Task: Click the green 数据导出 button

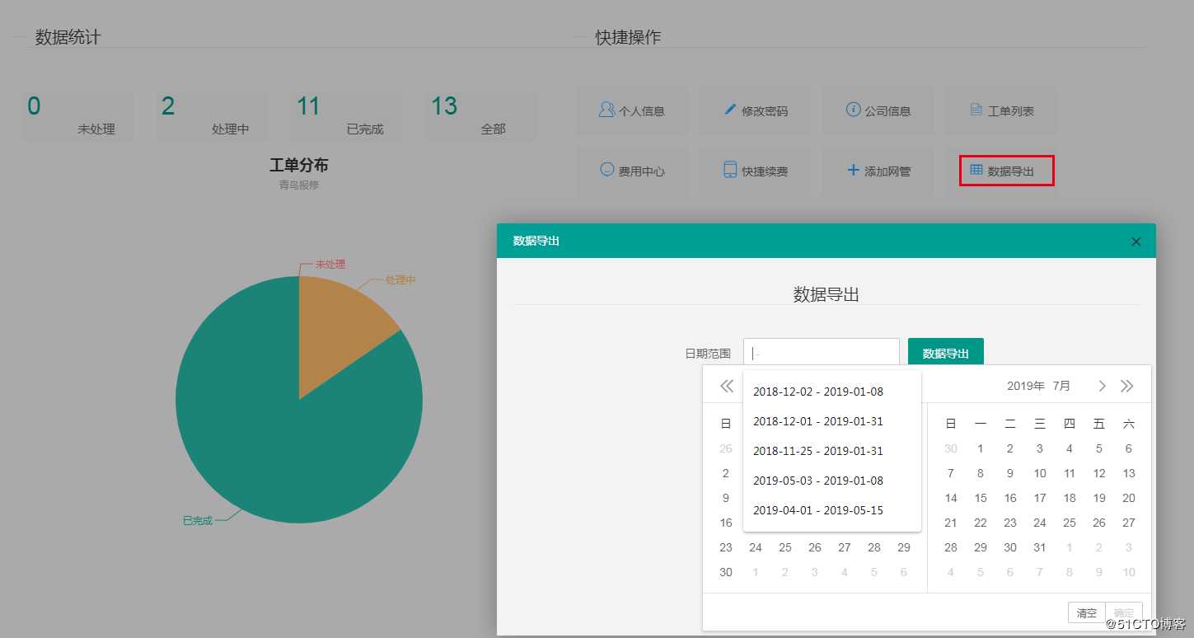Action: coord(946,354)
